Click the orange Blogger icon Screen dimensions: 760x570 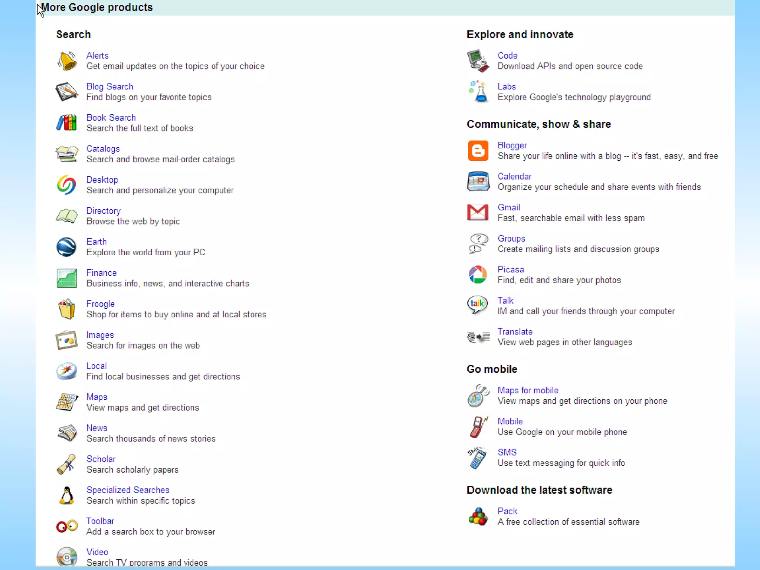tap(478, 151)
